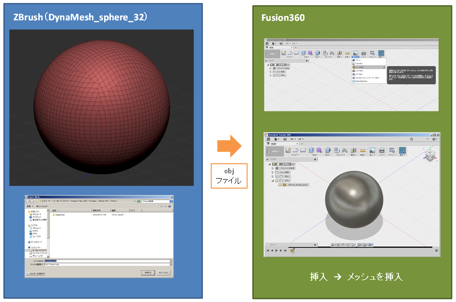Click the Save icon in the sphere Fusion 360 window
Screen dimensions: 456x302
coord(285,139)
